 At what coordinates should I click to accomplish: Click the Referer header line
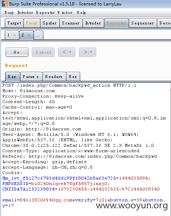[79, 156]
